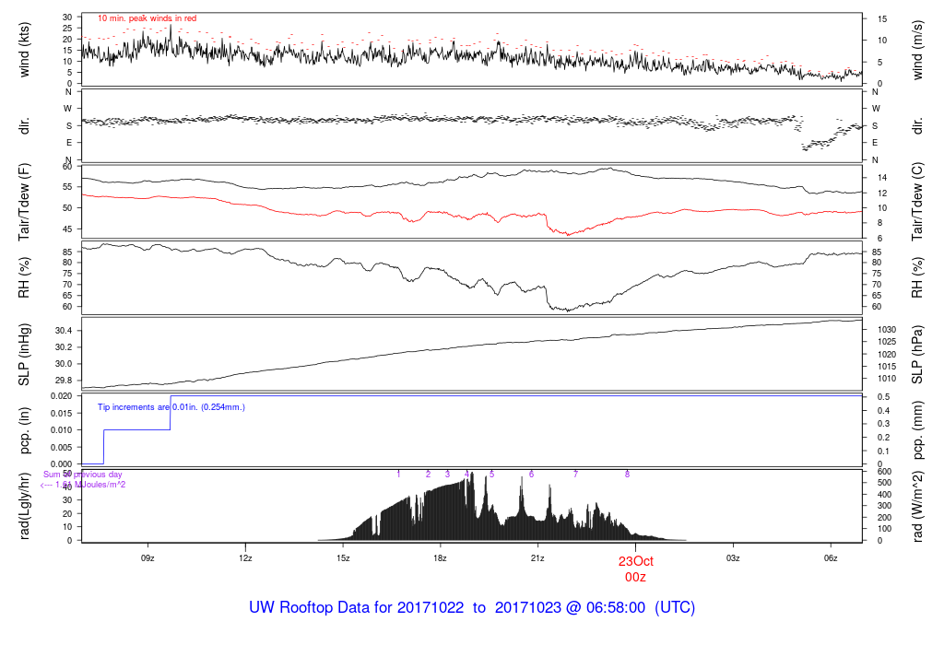
Task: Click the "10 min. peak winds in red" annotation
Action: (147, 18)
